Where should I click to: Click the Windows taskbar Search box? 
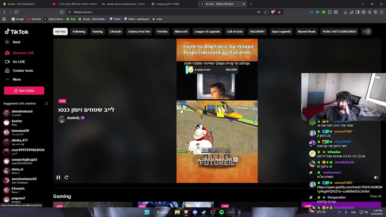pyautogui.click(x=162, y=212)
